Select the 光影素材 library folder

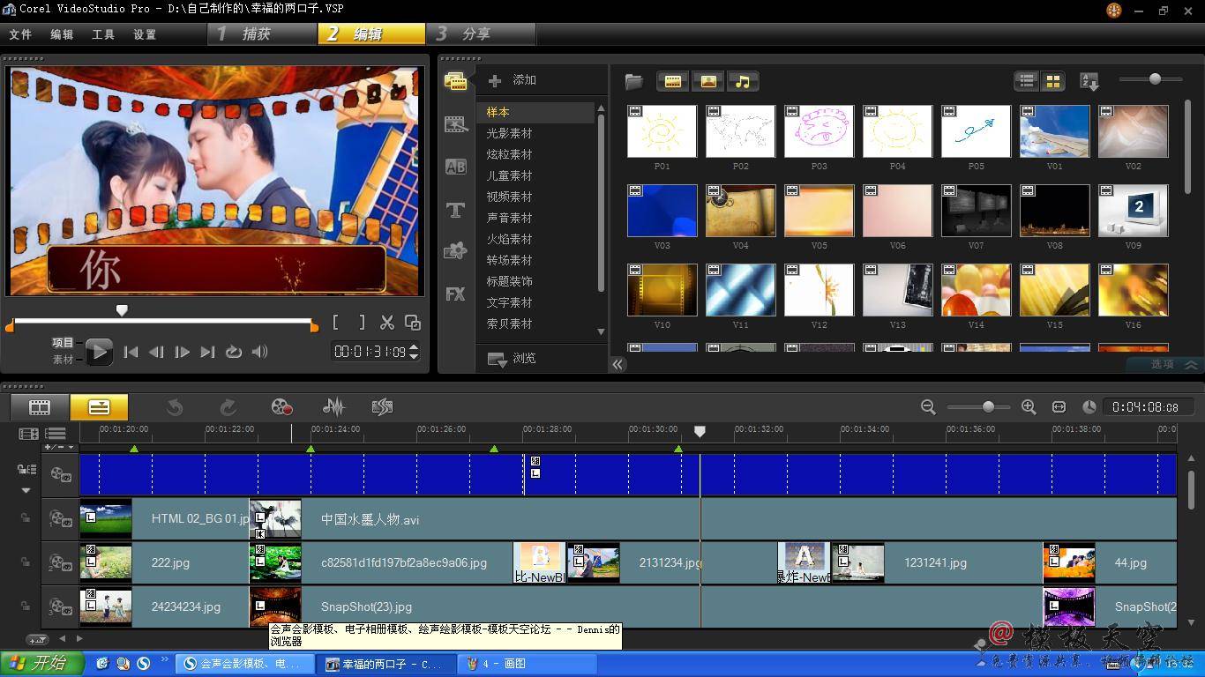tap(509, 133)
